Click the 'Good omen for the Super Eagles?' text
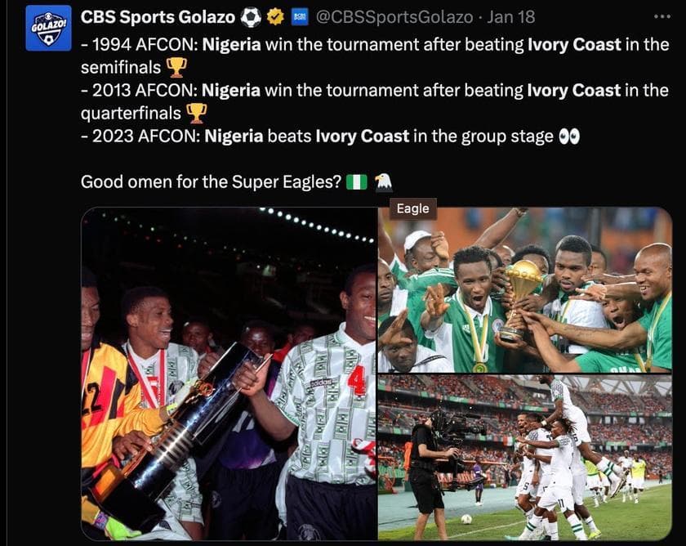Viewport: 686px width, 546px height. click(x=212, y=181)
